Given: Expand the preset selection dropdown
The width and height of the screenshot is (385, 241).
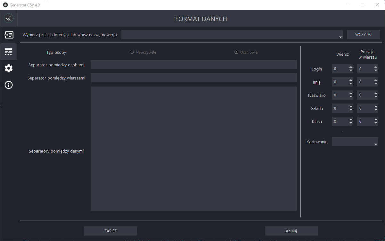Looking at the screenshot, I should (340, 37).
